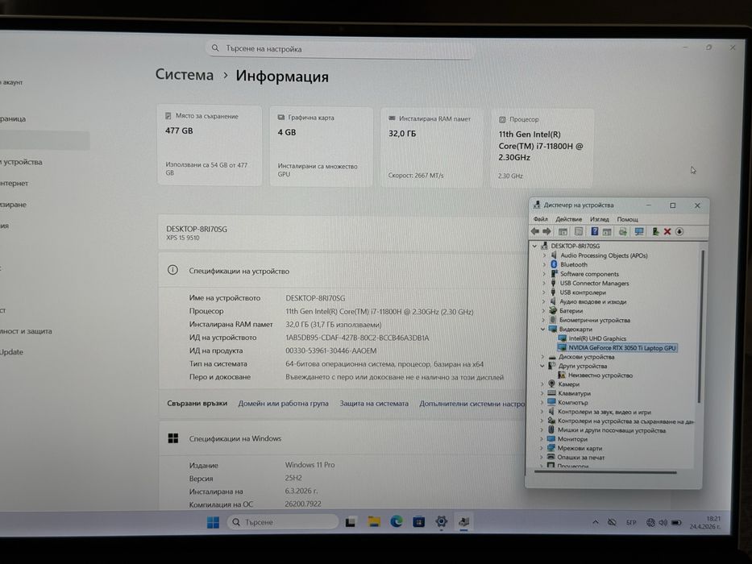Expand the USB Connector Managers node
This screenshot has height=564, width=752.
click(x=544, y=283)
